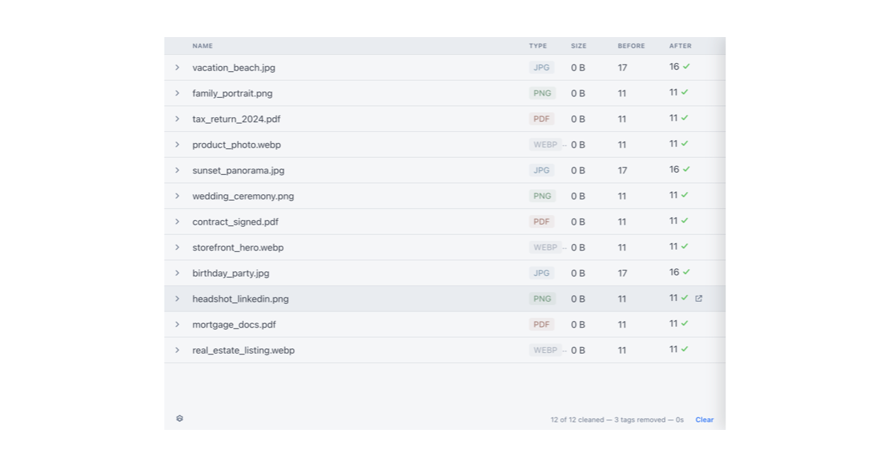Click the green checkmark for tax_return_2024.pdf
This screenshot has width=890, height=467.
685,118
